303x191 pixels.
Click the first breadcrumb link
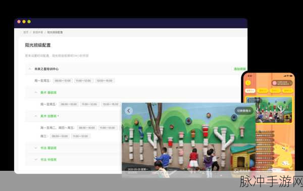[26, 32]
